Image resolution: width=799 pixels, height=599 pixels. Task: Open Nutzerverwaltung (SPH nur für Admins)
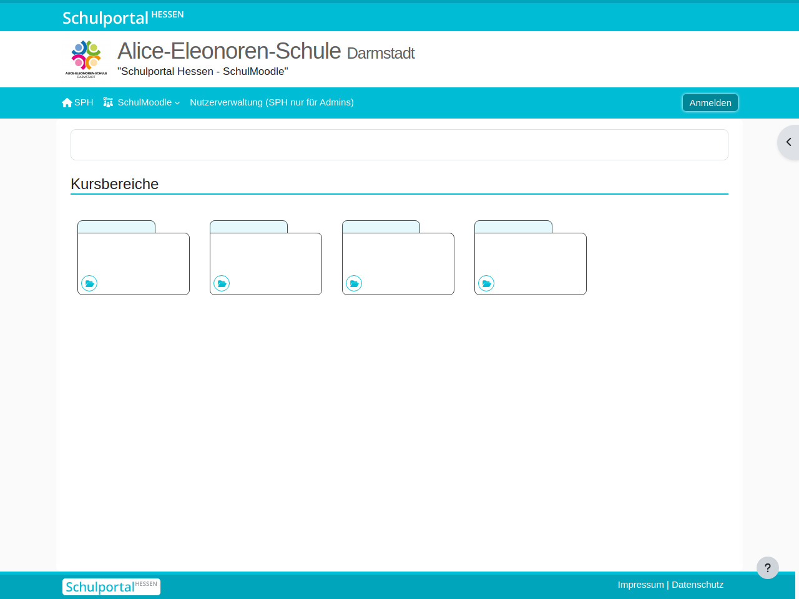272,102
